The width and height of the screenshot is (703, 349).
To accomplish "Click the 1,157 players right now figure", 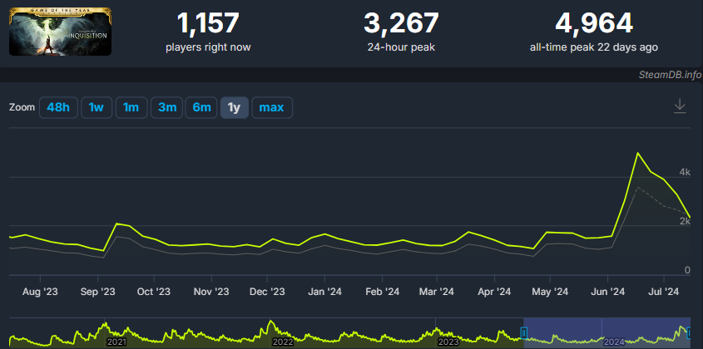I will coord(208,23).
